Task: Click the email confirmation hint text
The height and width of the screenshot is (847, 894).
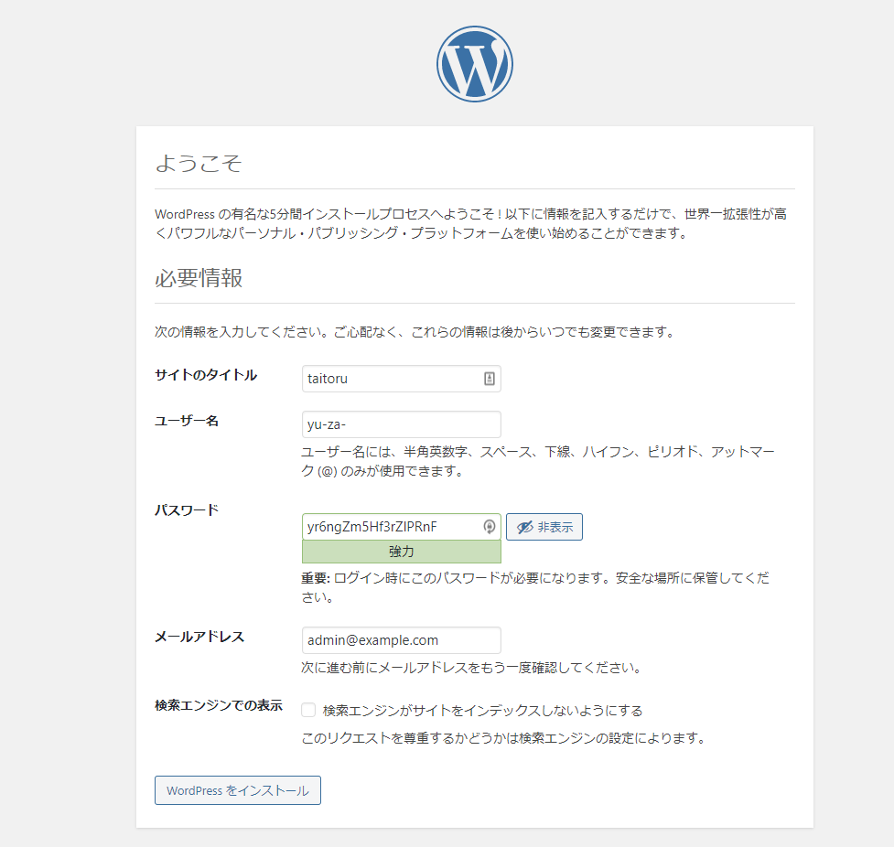Action: coord(472,668)
